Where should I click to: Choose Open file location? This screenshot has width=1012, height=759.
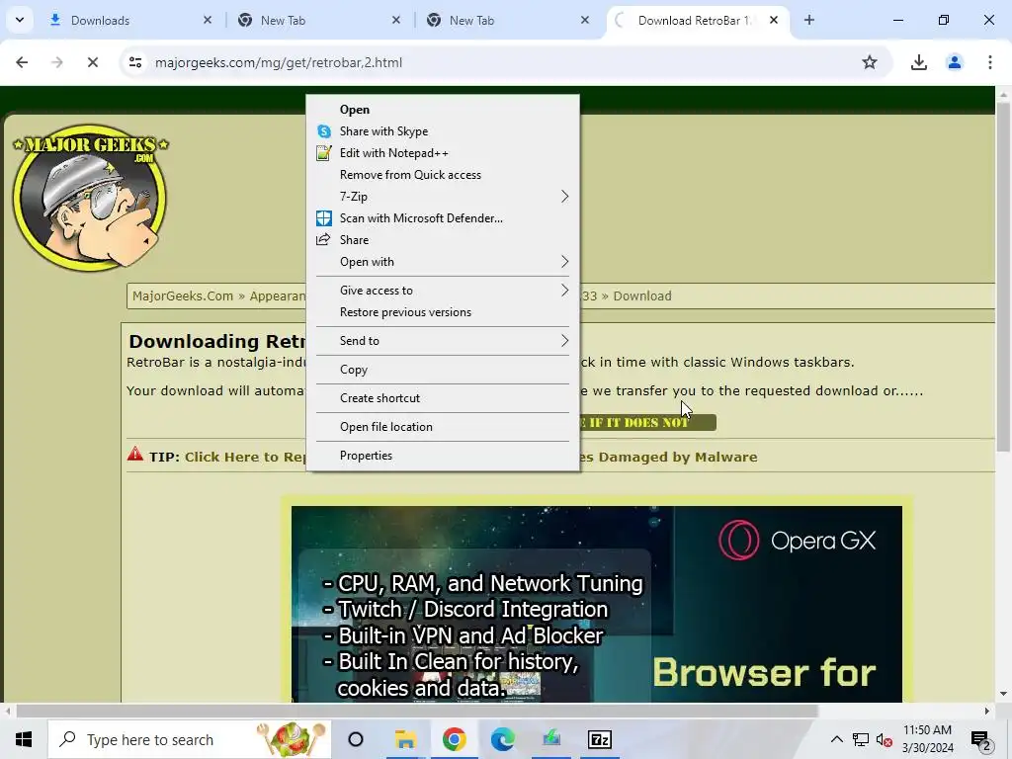pyautogui.click(x=443, y=427)
